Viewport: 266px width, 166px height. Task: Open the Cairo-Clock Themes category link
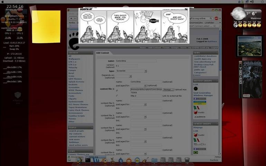(x=79, y=110)
